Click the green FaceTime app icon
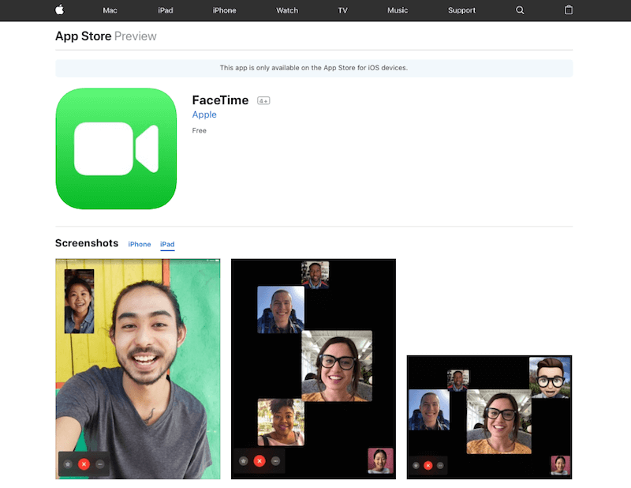This screenshot has height=488, width=631. pyautogui.click(x=116, y=148)
